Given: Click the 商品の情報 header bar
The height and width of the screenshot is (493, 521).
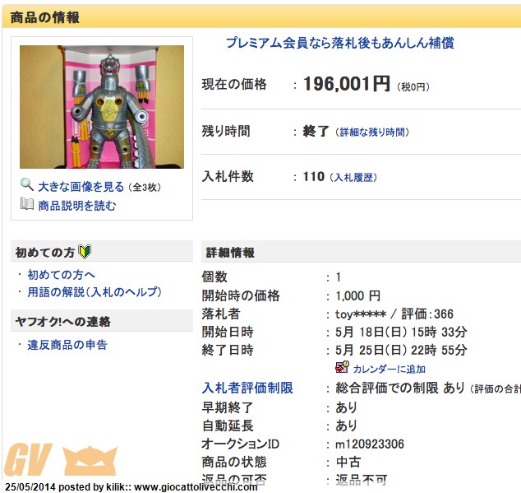Looking at the screenshot, I should [261, 17].
